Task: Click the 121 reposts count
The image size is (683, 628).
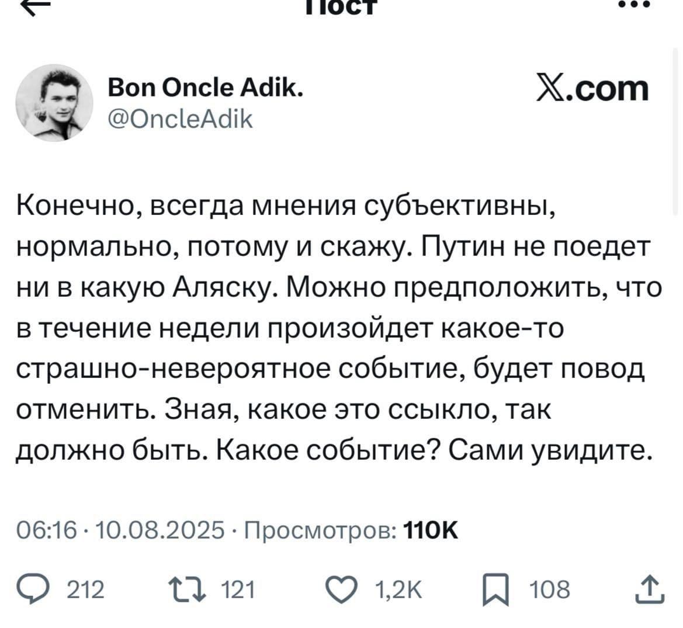Action: (x=238, y=590)
